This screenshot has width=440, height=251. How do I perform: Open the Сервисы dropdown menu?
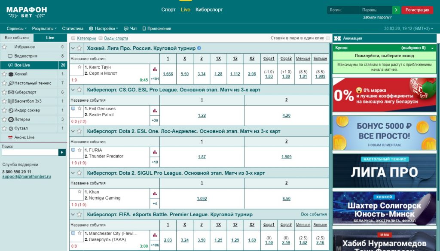tap(17, 28)
